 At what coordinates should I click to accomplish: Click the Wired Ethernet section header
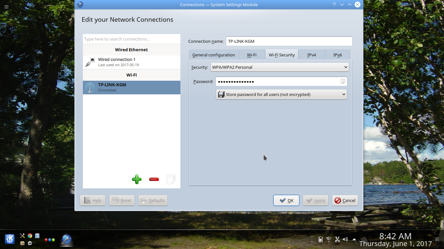coord(132,50)
